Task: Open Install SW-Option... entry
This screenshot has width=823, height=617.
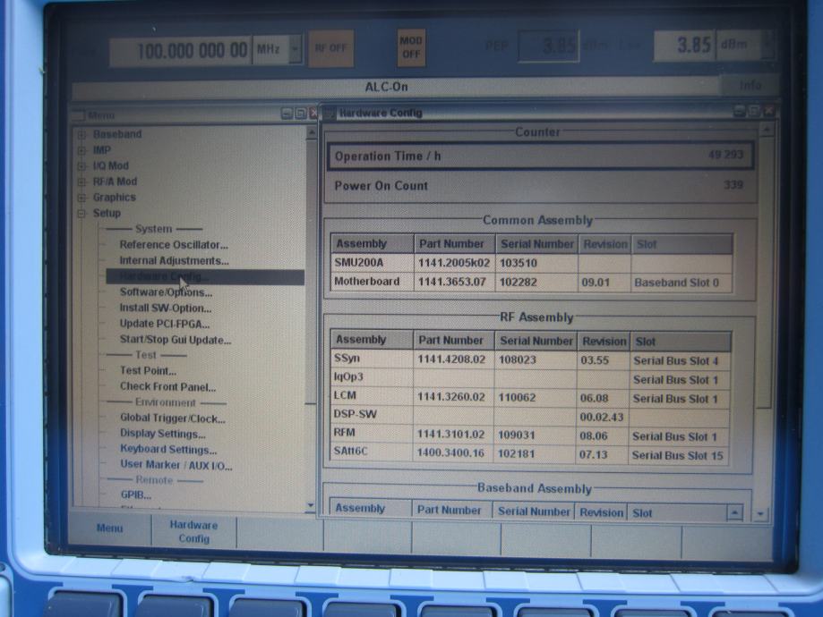Action: point(166,308)
